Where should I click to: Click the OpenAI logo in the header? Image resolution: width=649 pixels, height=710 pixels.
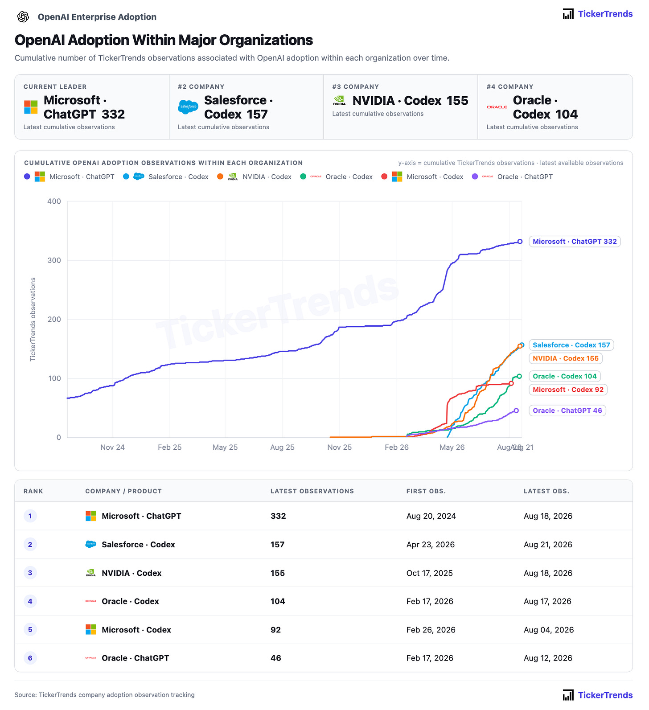coord(23,17)
